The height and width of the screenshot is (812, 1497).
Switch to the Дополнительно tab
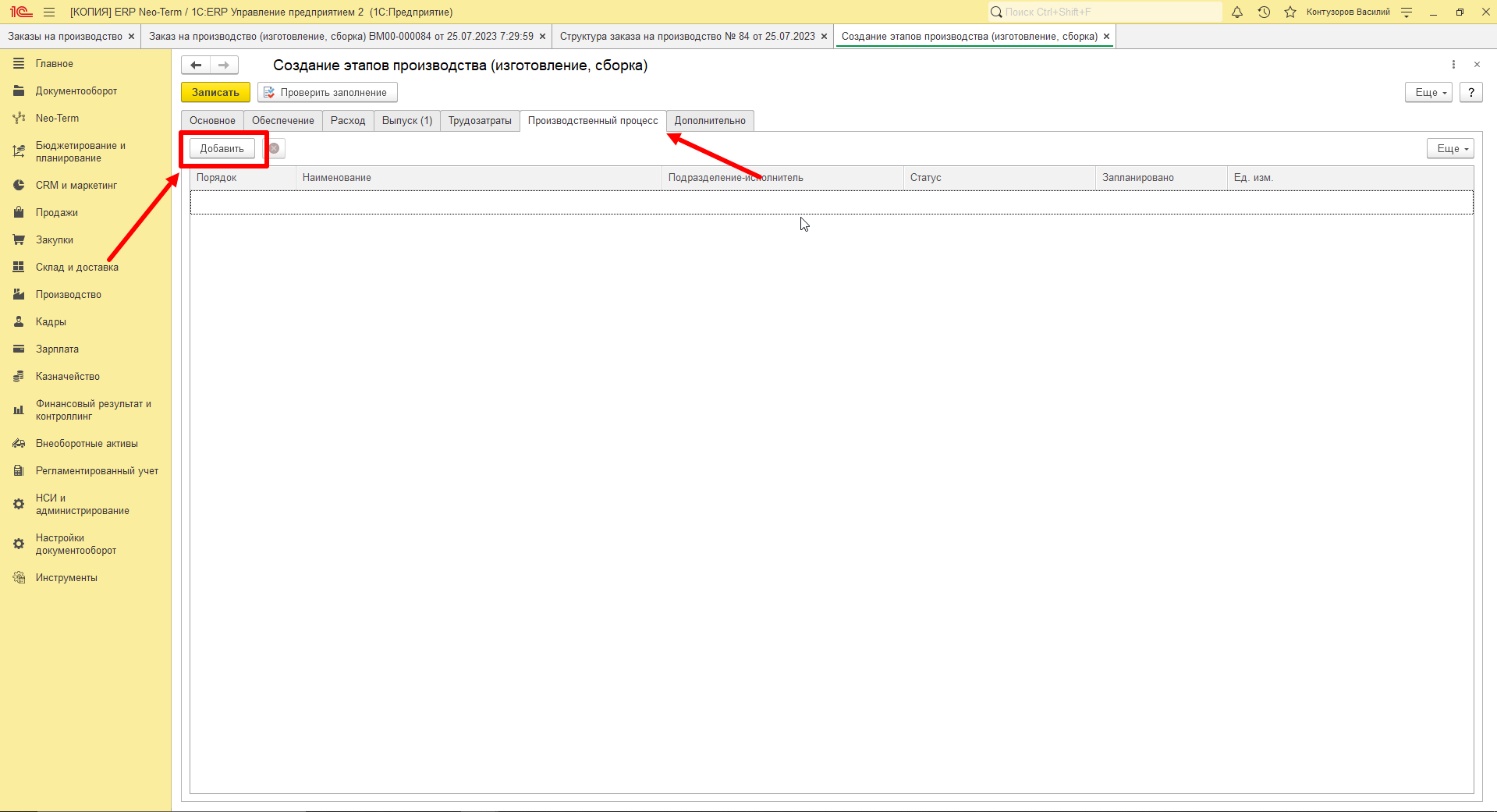coord(710,121)
